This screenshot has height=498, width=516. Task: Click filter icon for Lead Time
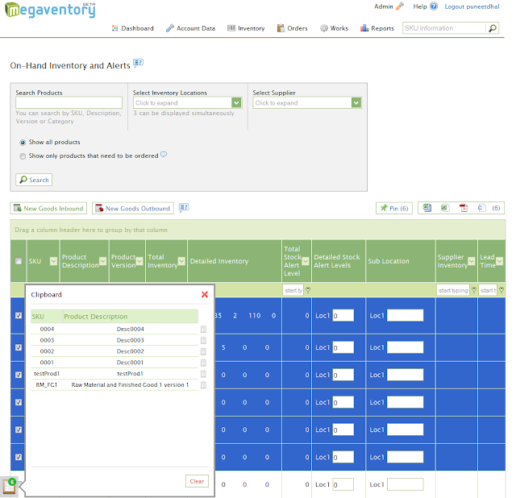(501, 290)
